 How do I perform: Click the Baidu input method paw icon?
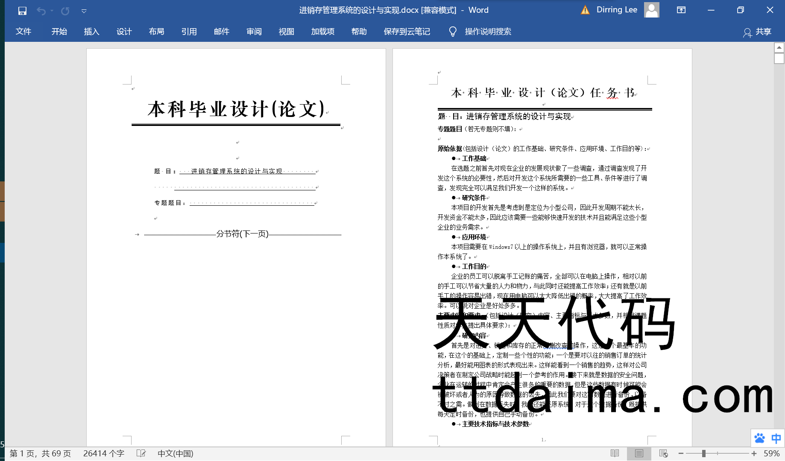coord(759,438)
